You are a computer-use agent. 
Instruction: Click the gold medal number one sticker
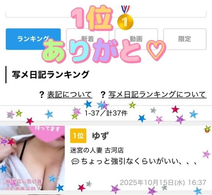[125, 18]
